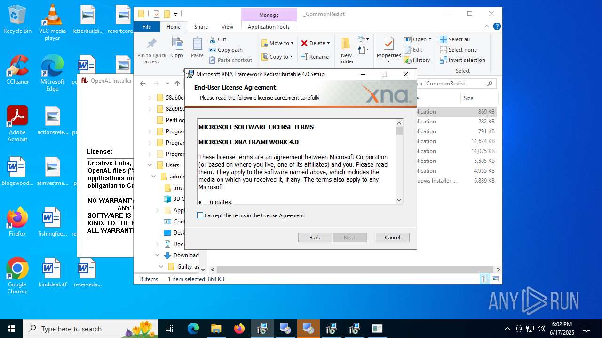Click the New folder icon

[x=346, y=44]
